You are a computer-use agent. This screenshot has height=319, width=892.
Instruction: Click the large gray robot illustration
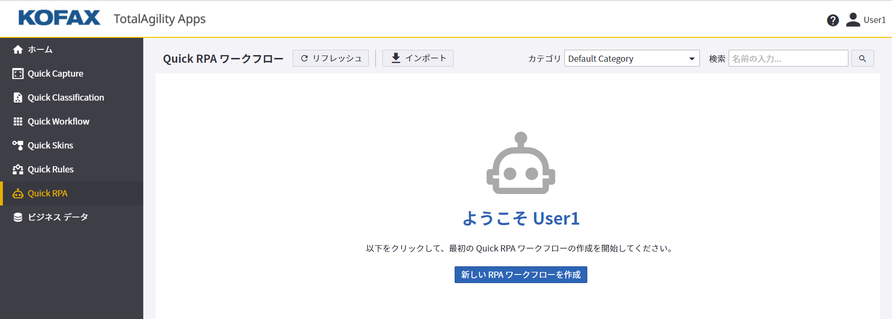click(x=521, y=163)
